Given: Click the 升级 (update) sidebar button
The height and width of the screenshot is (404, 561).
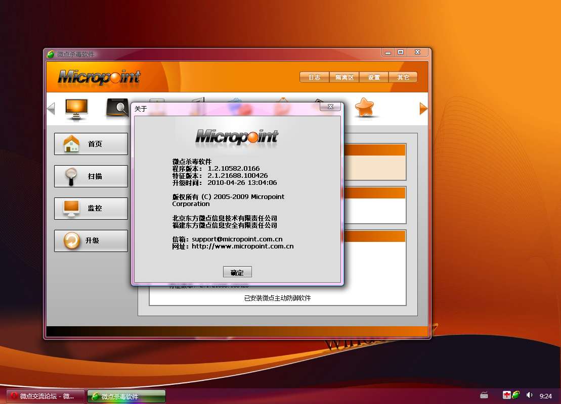Looking at the screenshot, I should (x=91, y=241).
